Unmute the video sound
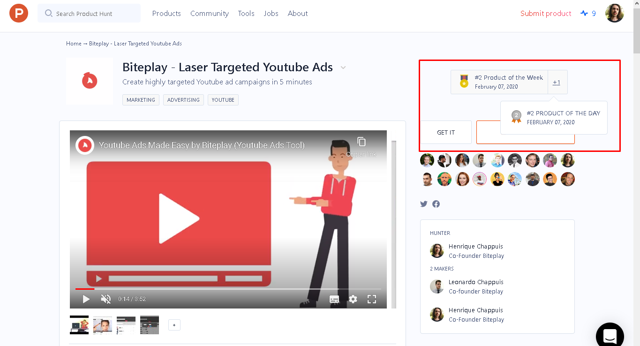The image size is (640, 346). point(106,299)
